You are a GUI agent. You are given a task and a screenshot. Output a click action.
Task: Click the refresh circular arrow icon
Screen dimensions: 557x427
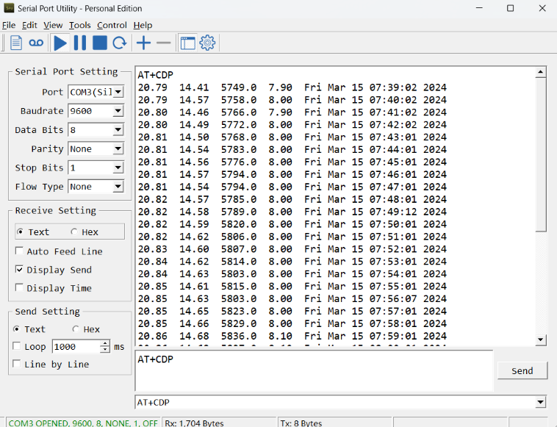(120, 43)
